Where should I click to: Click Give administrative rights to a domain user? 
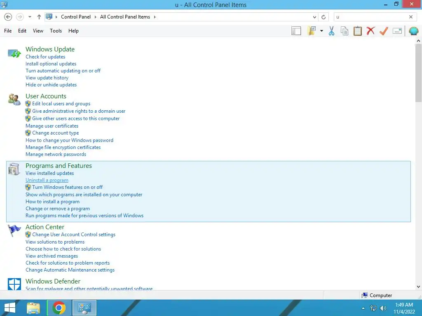click(x=79, y=111)
